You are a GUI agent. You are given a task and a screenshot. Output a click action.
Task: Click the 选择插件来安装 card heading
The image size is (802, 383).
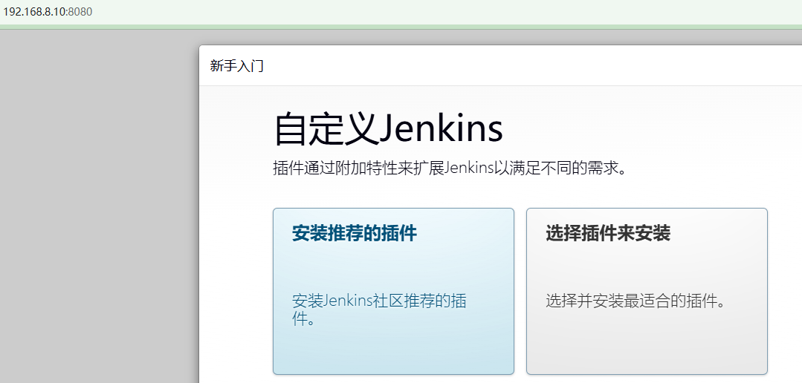[607, 234]
